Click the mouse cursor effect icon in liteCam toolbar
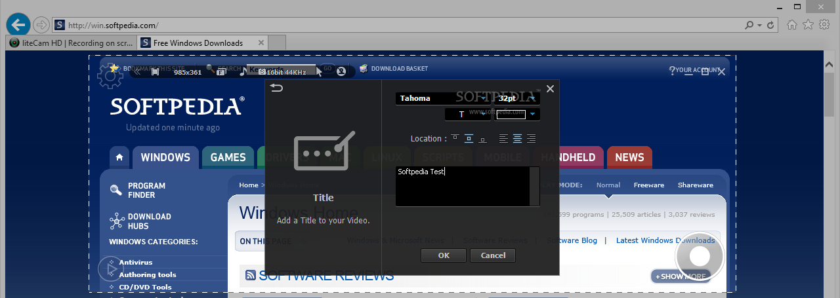Screen dimensions: 840x298 [320, 72]
